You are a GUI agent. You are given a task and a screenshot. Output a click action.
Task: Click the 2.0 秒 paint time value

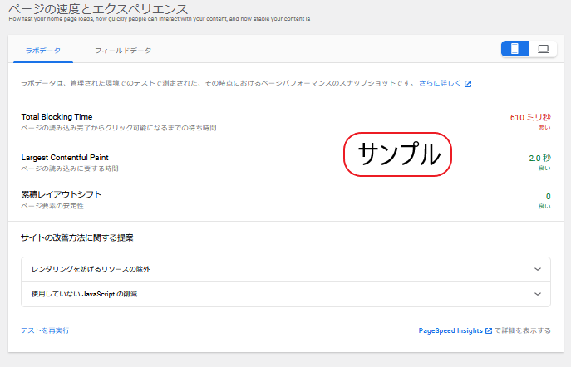pyautogui.click(x=539, y=158)
